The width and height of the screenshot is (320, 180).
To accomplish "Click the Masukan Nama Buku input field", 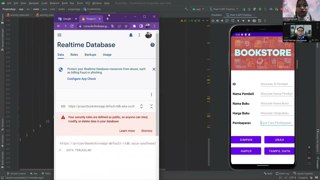I will (277, 103).
